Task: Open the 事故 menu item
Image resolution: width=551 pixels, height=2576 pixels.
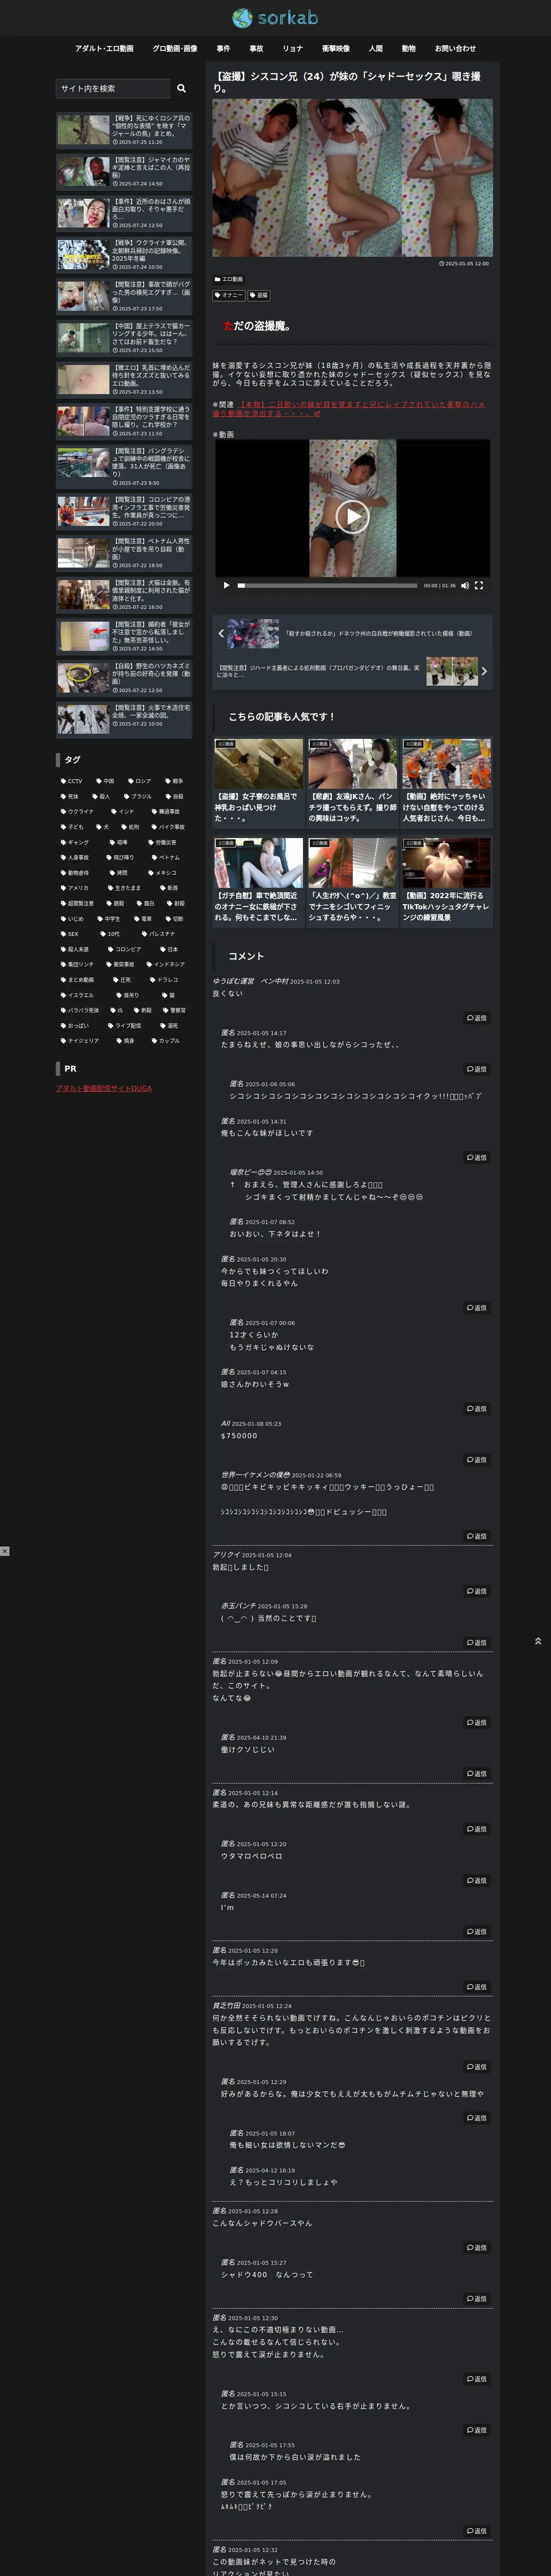Action: click(256, 48)
